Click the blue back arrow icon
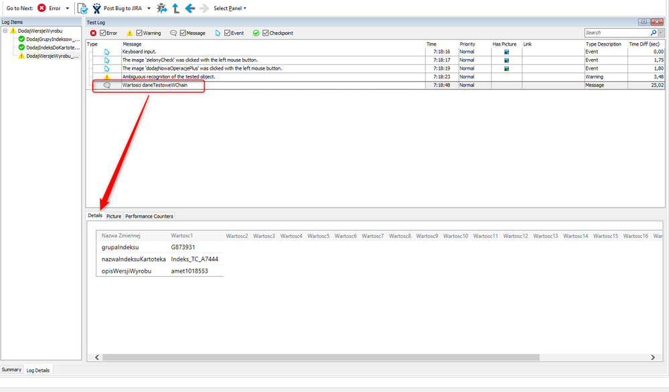This screenshot has width=669, height=392. point(190,8)
